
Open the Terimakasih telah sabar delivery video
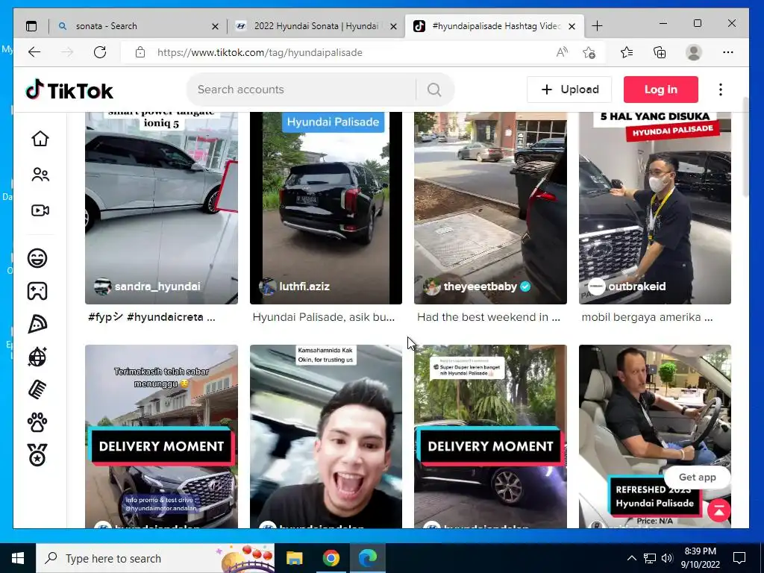point(161,436)
